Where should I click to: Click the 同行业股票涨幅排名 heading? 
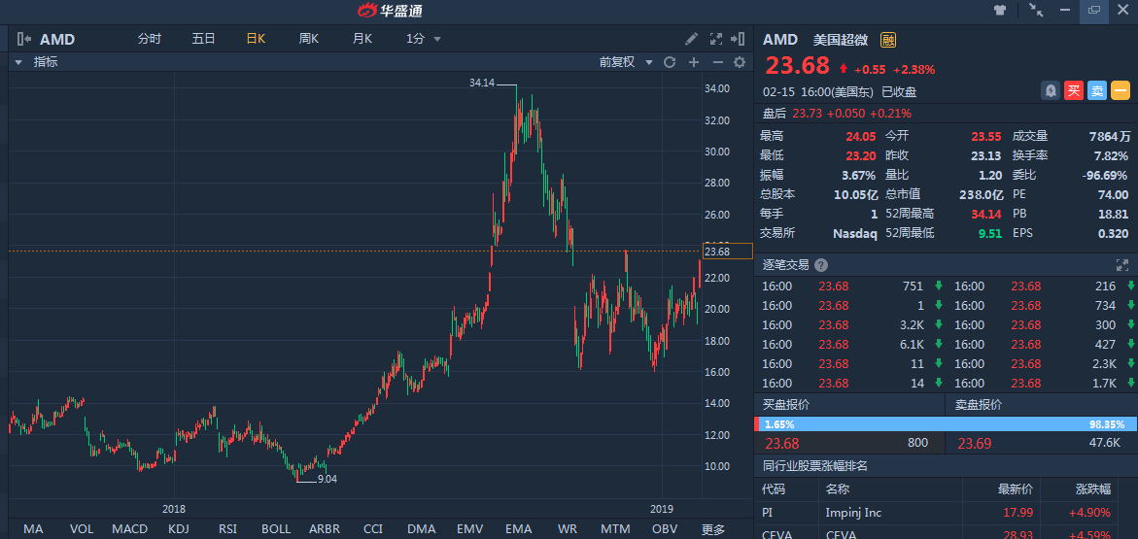pos(815,466)
